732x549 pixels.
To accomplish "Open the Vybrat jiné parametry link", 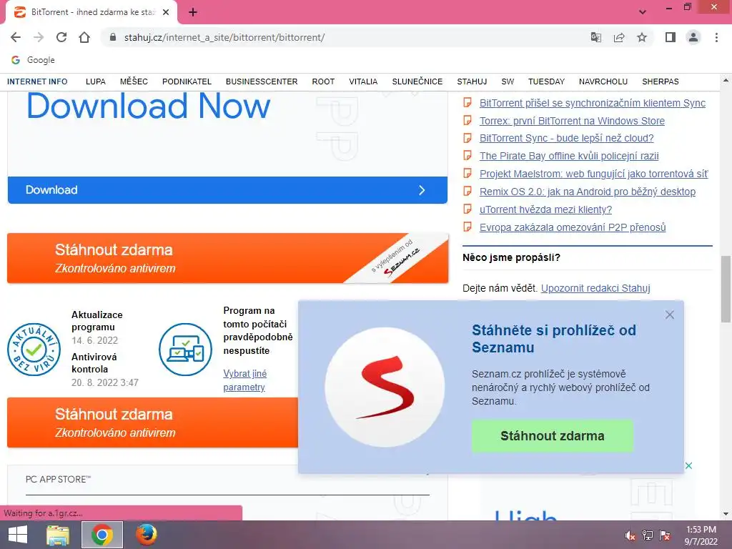I will [x=244, y=380].
